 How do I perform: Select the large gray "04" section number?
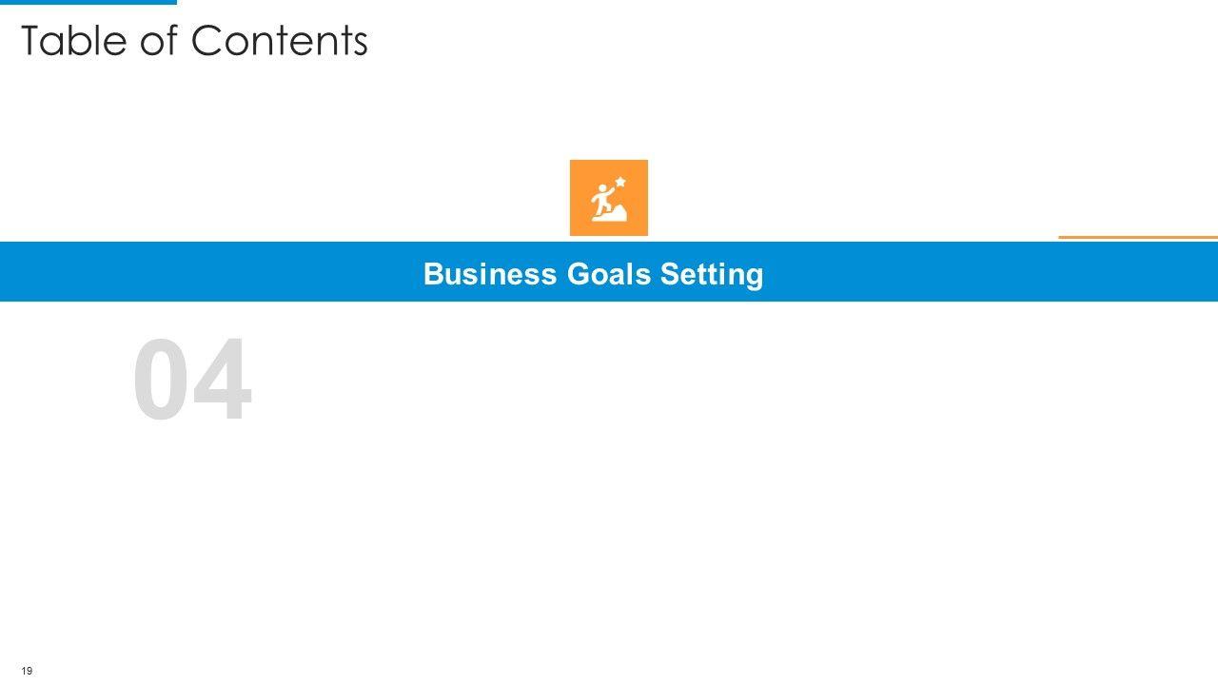(x=192, y=381)
